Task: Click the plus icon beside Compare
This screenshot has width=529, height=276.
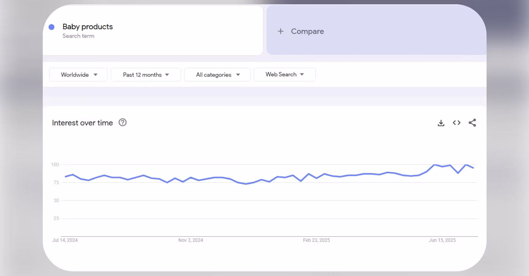Action: pyautogui.click(x=280, y=31)
